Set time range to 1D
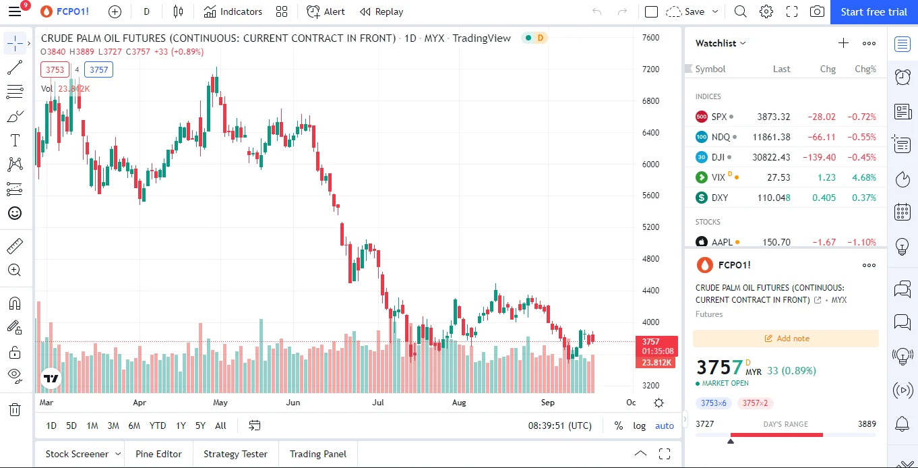 click(51, 426)
